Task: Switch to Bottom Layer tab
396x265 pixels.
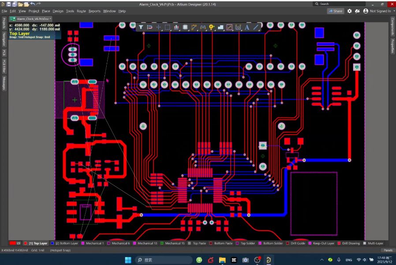Action: click(64, 243)
